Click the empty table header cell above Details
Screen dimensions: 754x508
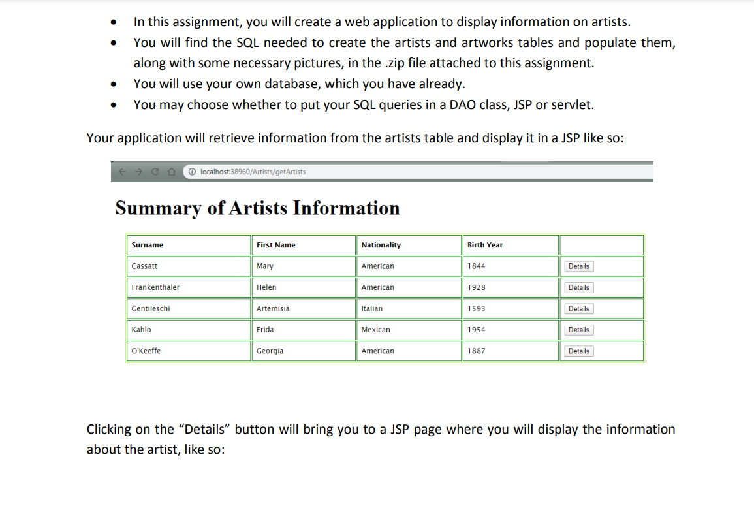601,245
